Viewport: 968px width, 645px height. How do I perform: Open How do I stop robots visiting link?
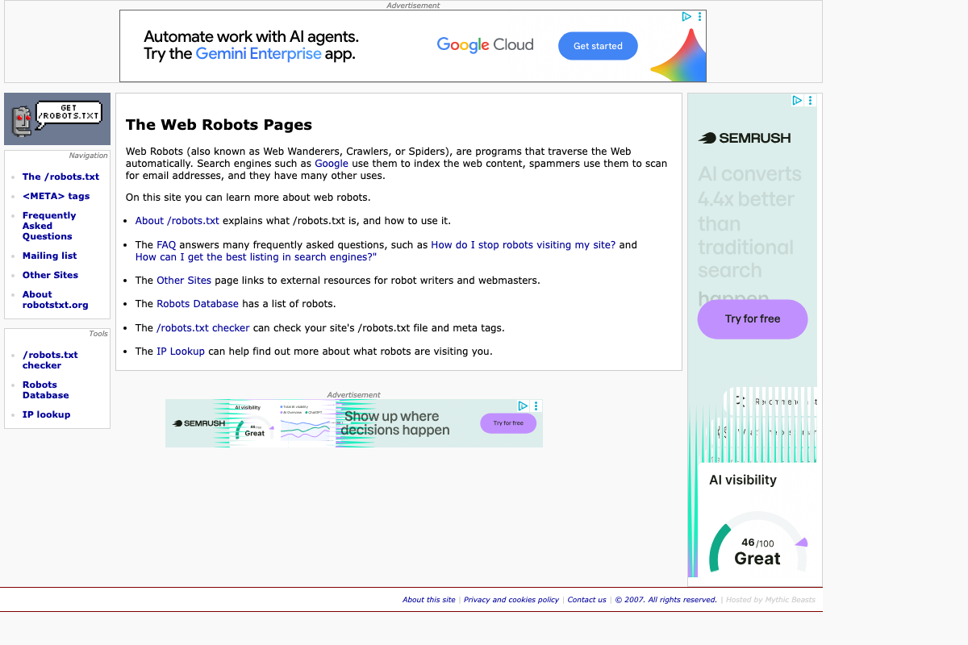[x=524, y=245]
